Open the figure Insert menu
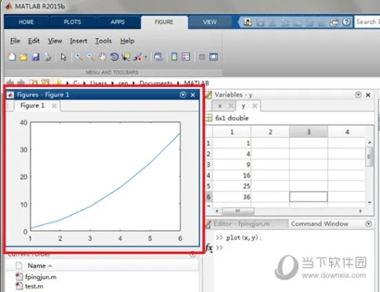This screenshot has height=292, width=380. [x=78, y=41]
